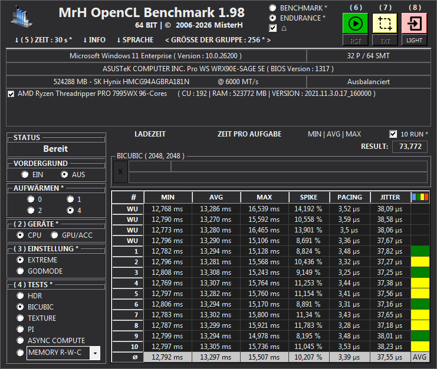This screenshot has width=437, height=369.
Task: Take a screenshot with the yellow capture icon
Action: point(385,24)
